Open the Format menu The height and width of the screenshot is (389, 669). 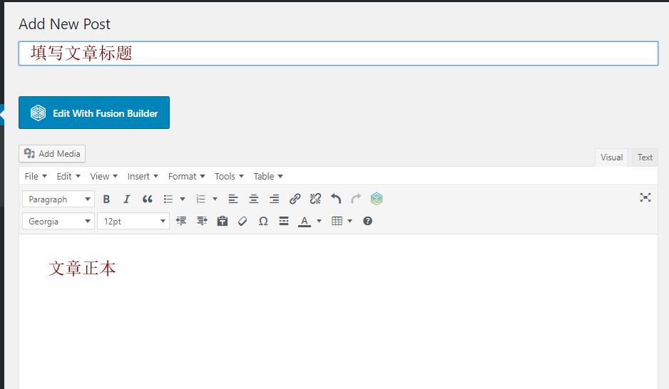coord(186,177)
